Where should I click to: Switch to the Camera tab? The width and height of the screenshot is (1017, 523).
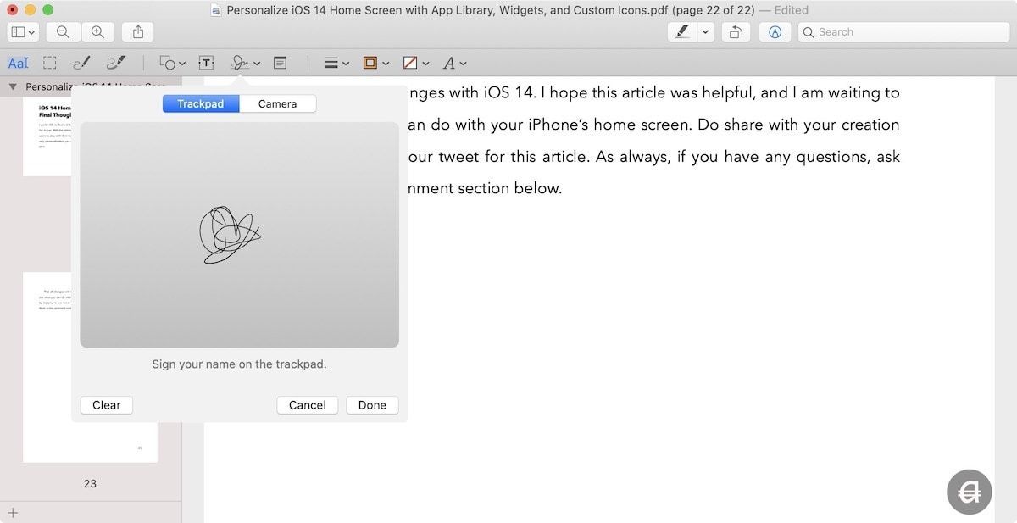pyautogui.click(x=277, y=103)
